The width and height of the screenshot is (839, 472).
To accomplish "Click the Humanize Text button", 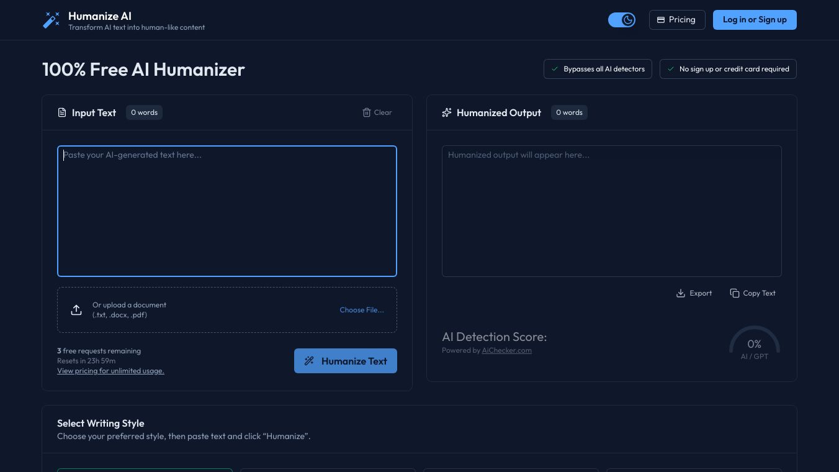I will [x=346, y=361].
